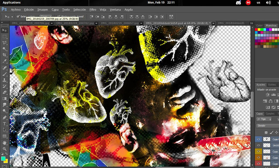Image resolution: width=279 pixels, height=168 pixels.
Task: Hide the orange-tagged layer
Action: [x=259, y=158]
